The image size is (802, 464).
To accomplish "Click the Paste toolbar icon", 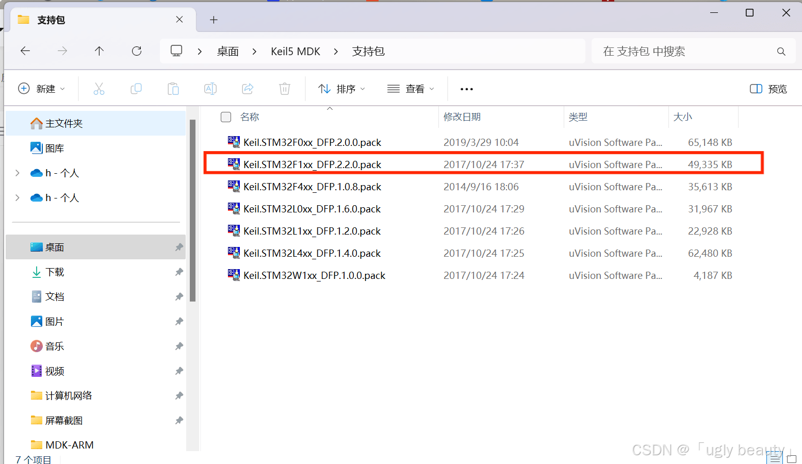I will coord(173,89).
